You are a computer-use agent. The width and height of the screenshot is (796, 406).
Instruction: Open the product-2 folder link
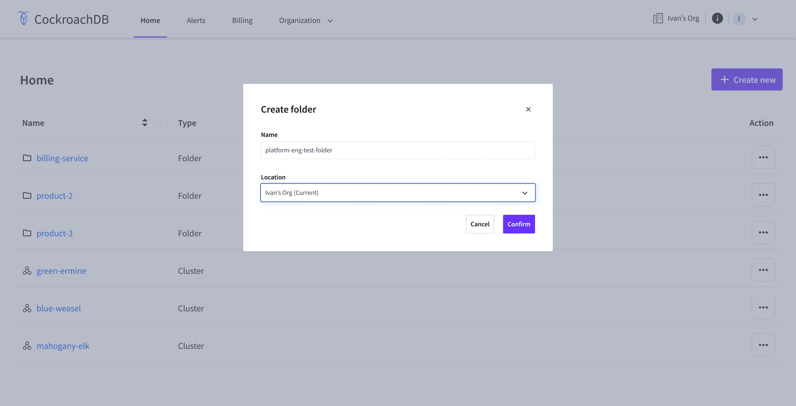point(55,196)
